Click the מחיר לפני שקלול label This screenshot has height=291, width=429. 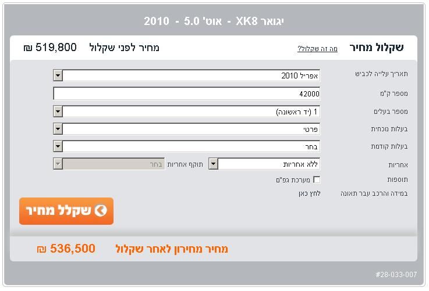point(125,48)
